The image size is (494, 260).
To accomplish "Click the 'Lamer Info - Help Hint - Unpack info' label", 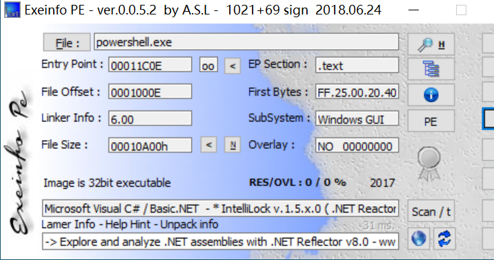I will pos(130,224).
